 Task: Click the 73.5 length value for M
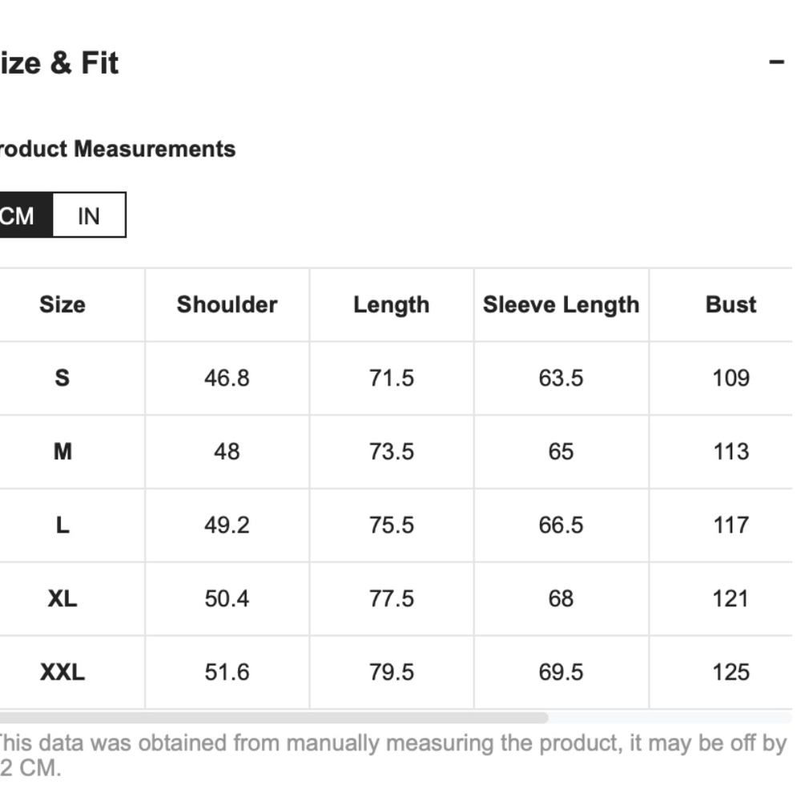point(391,451)
